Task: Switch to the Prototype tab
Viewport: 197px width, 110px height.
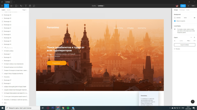Action: (182, 10)
